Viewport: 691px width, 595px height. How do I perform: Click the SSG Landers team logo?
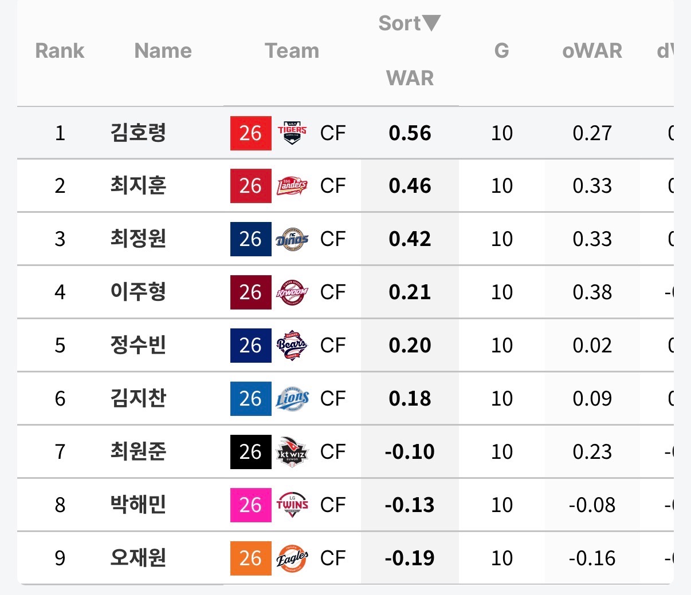(292, 186)
